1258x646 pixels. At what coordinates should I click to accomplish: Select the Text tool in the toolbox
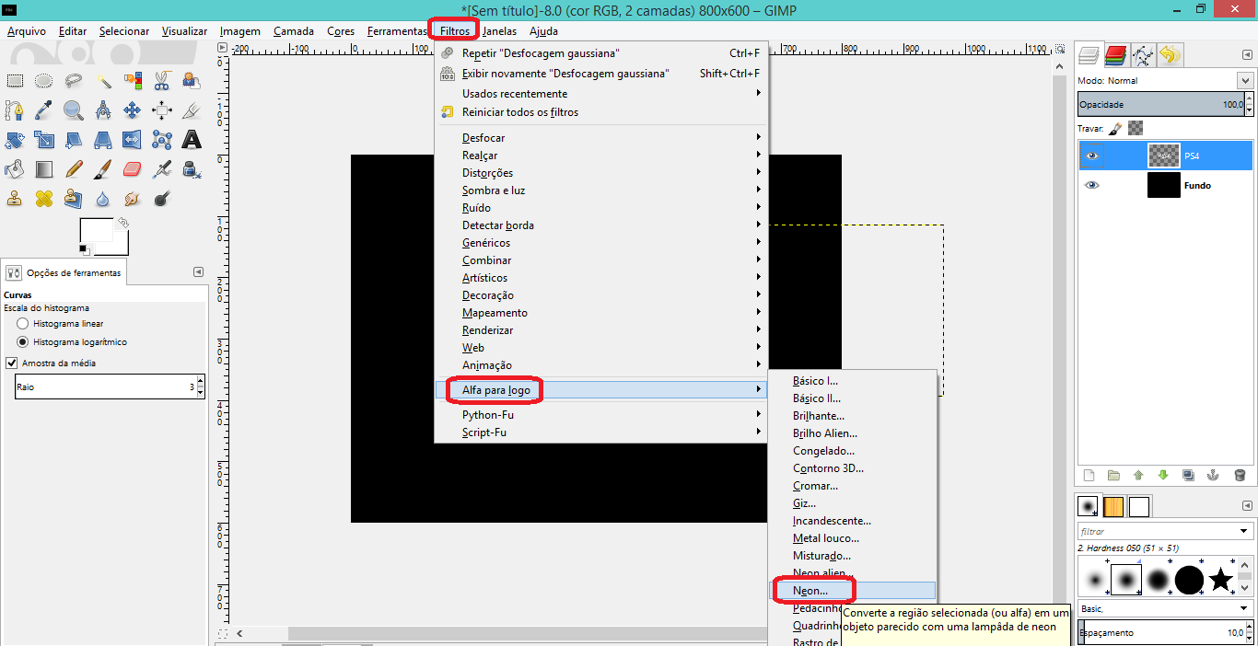pyautogui.click(x=192, y=140)
